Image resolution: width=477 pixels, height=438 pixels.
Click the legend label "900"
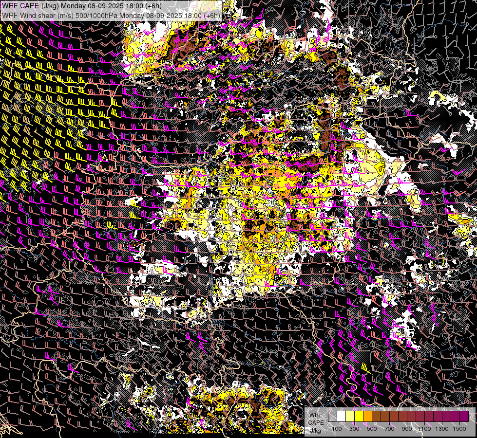[407, 429]
